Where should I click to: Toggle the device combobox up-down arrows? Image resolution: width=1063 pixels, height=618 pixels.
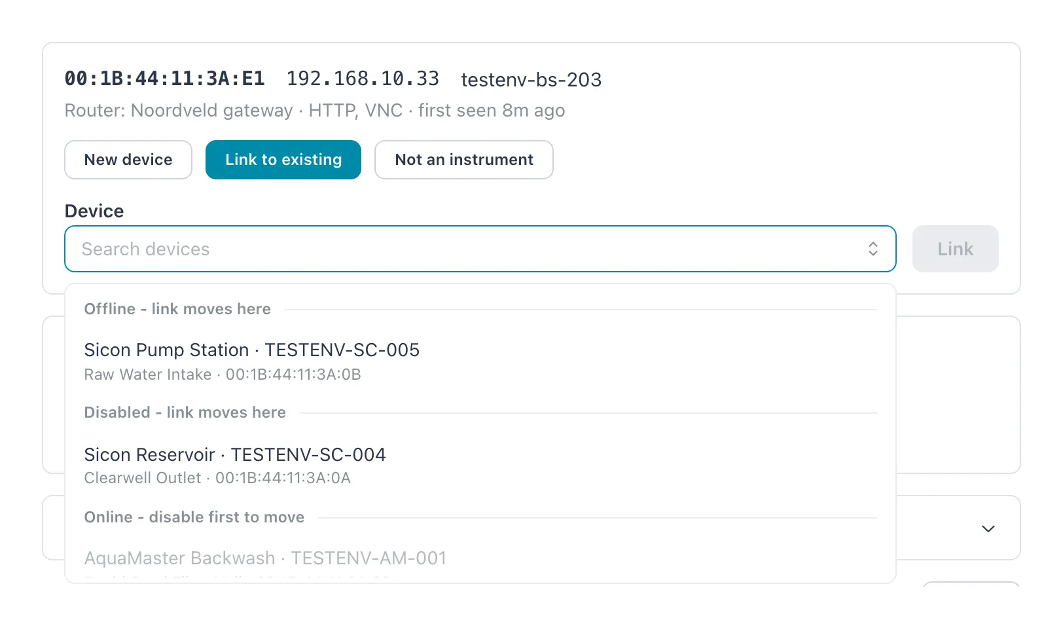(873, 249)
